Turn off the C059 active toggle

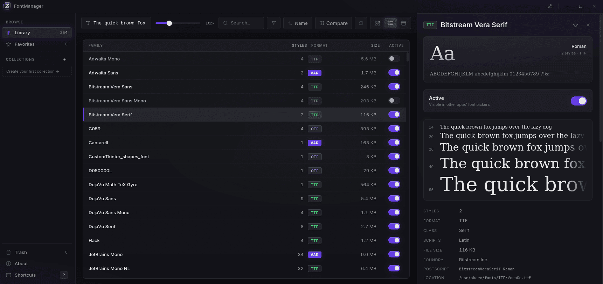(x=394, y=129)
